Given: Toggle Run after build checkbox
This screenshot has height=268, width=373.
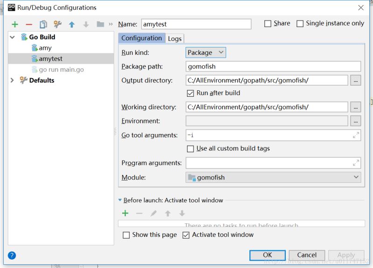Looking at the screenshot, I should click(190, 93).
